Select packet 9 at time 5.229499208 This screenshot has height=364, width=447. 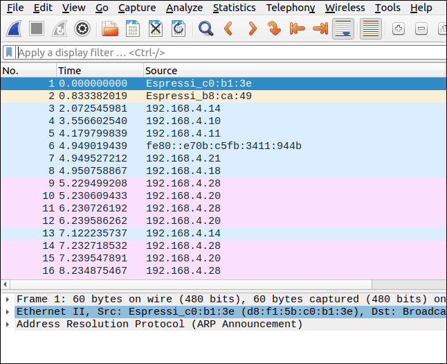(223, 184)
